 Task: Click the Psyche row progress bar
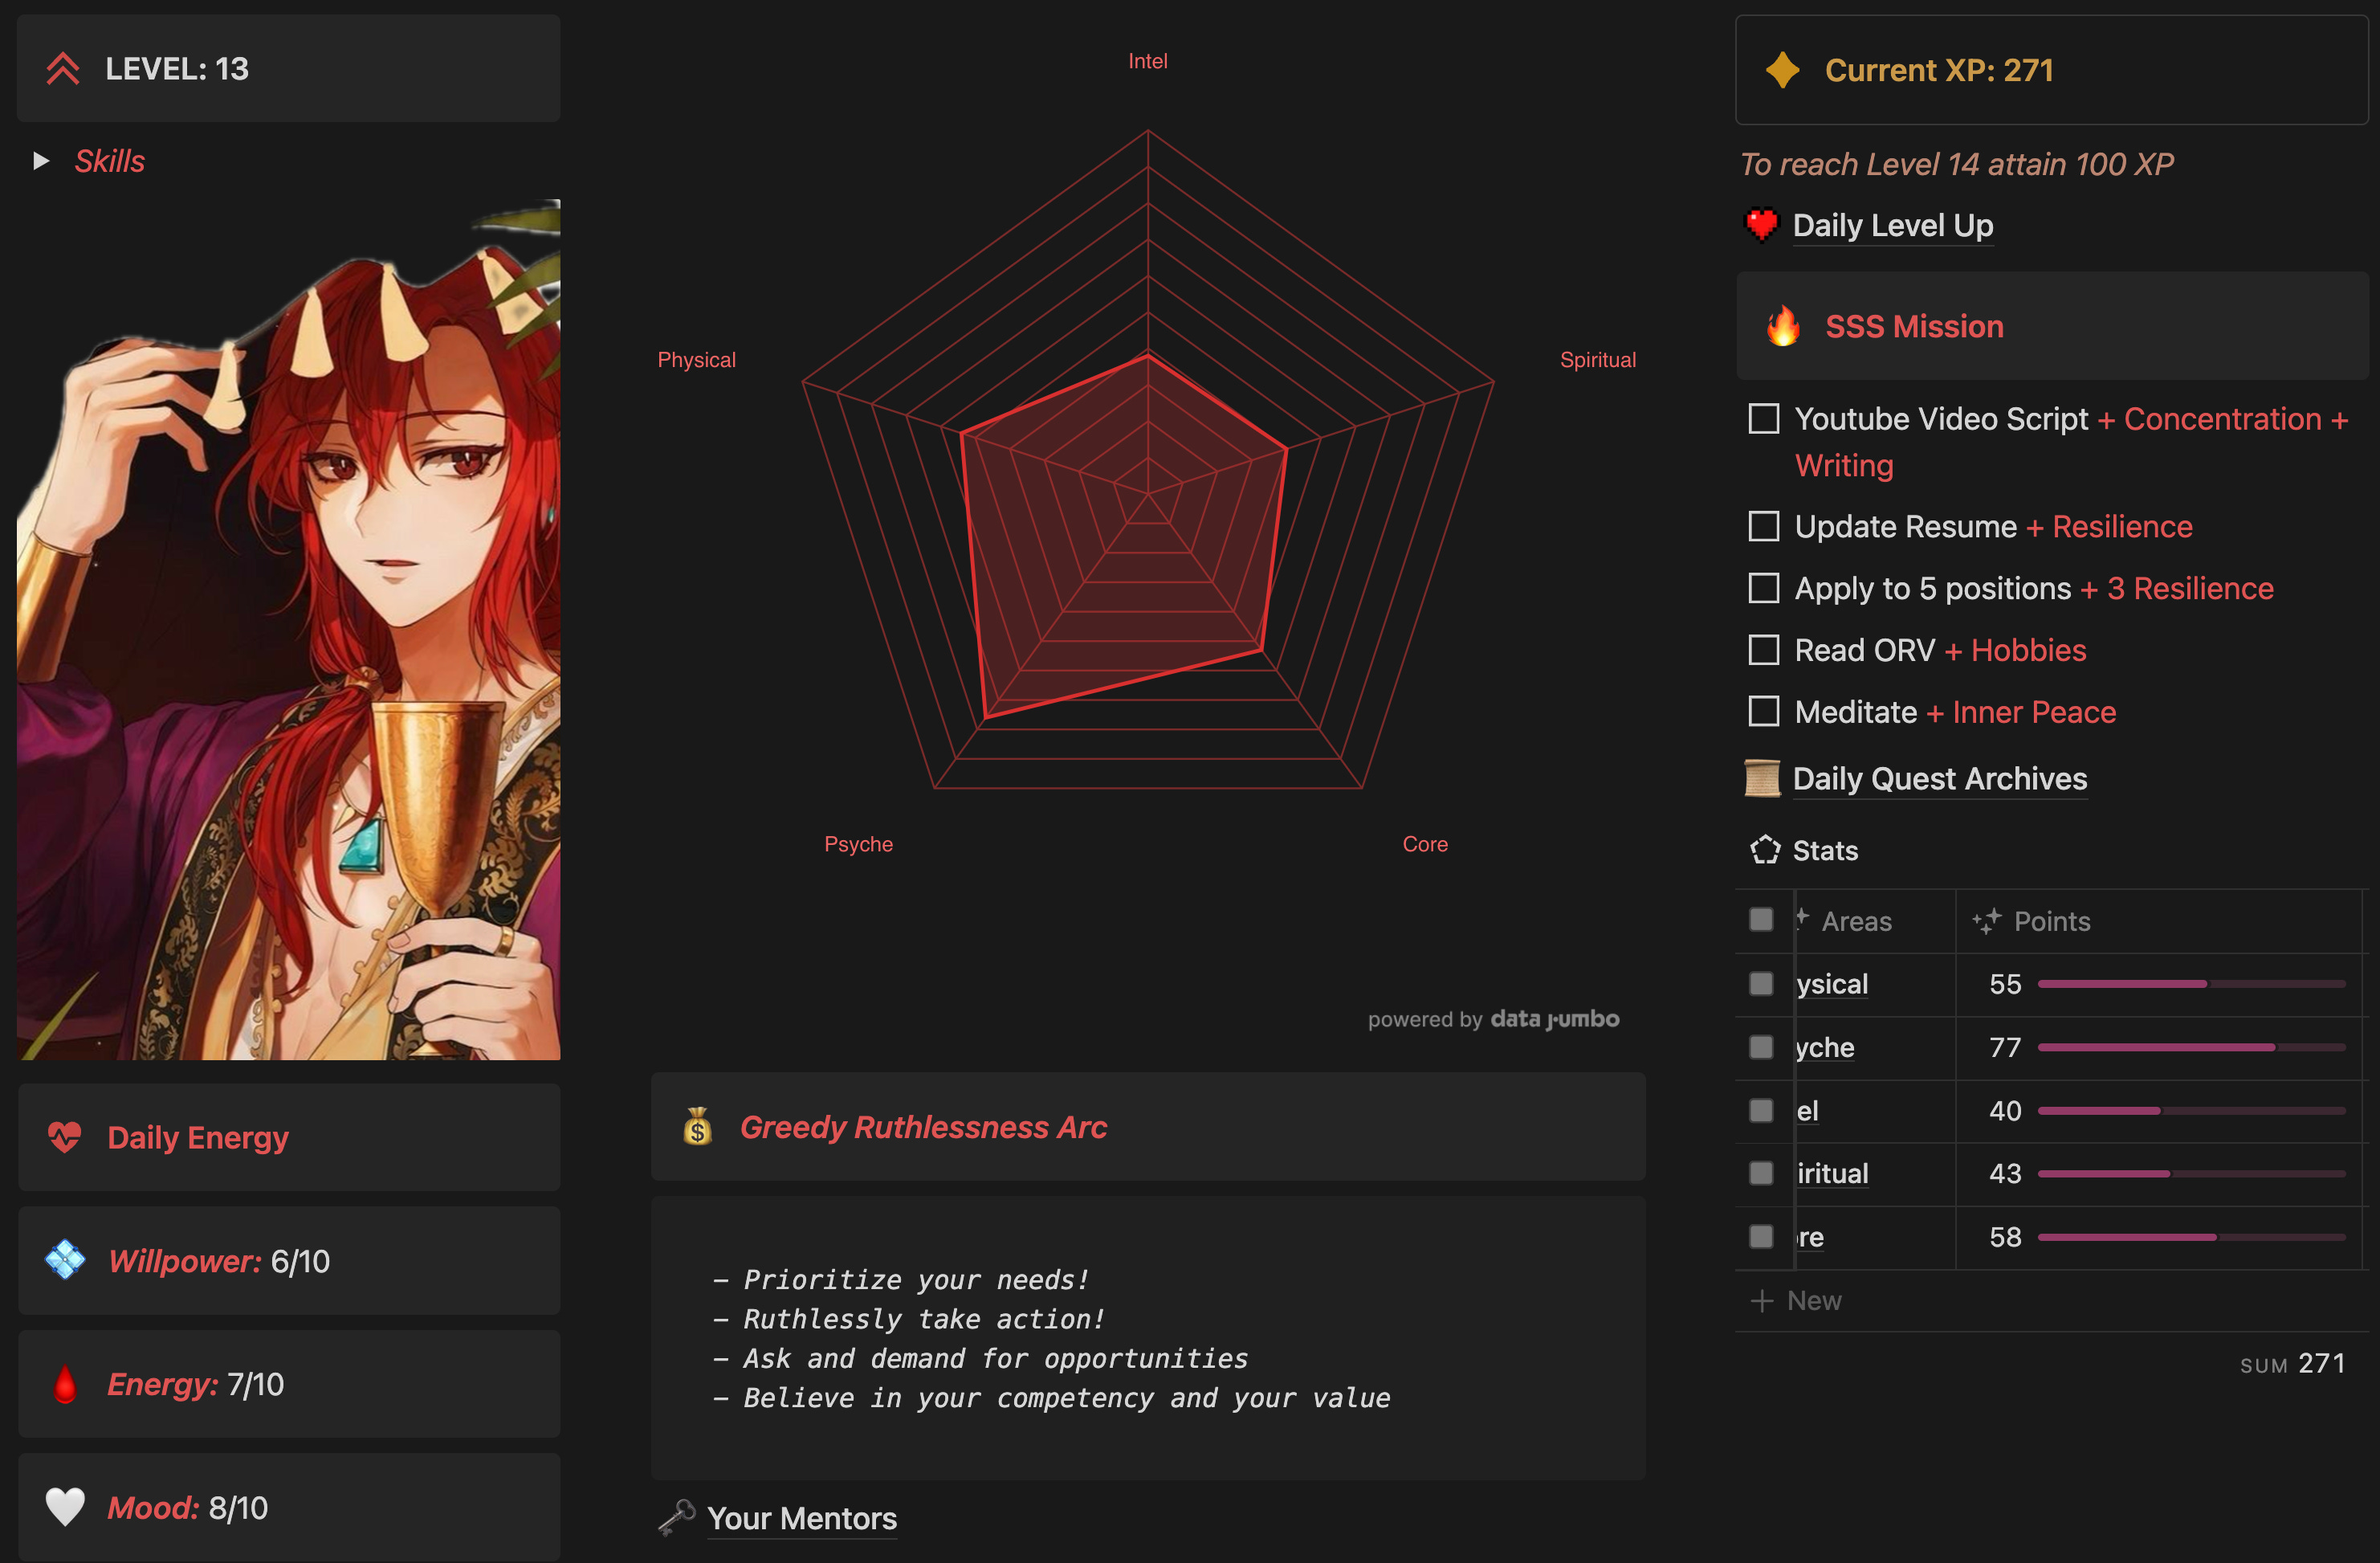click(2190, 1047)
